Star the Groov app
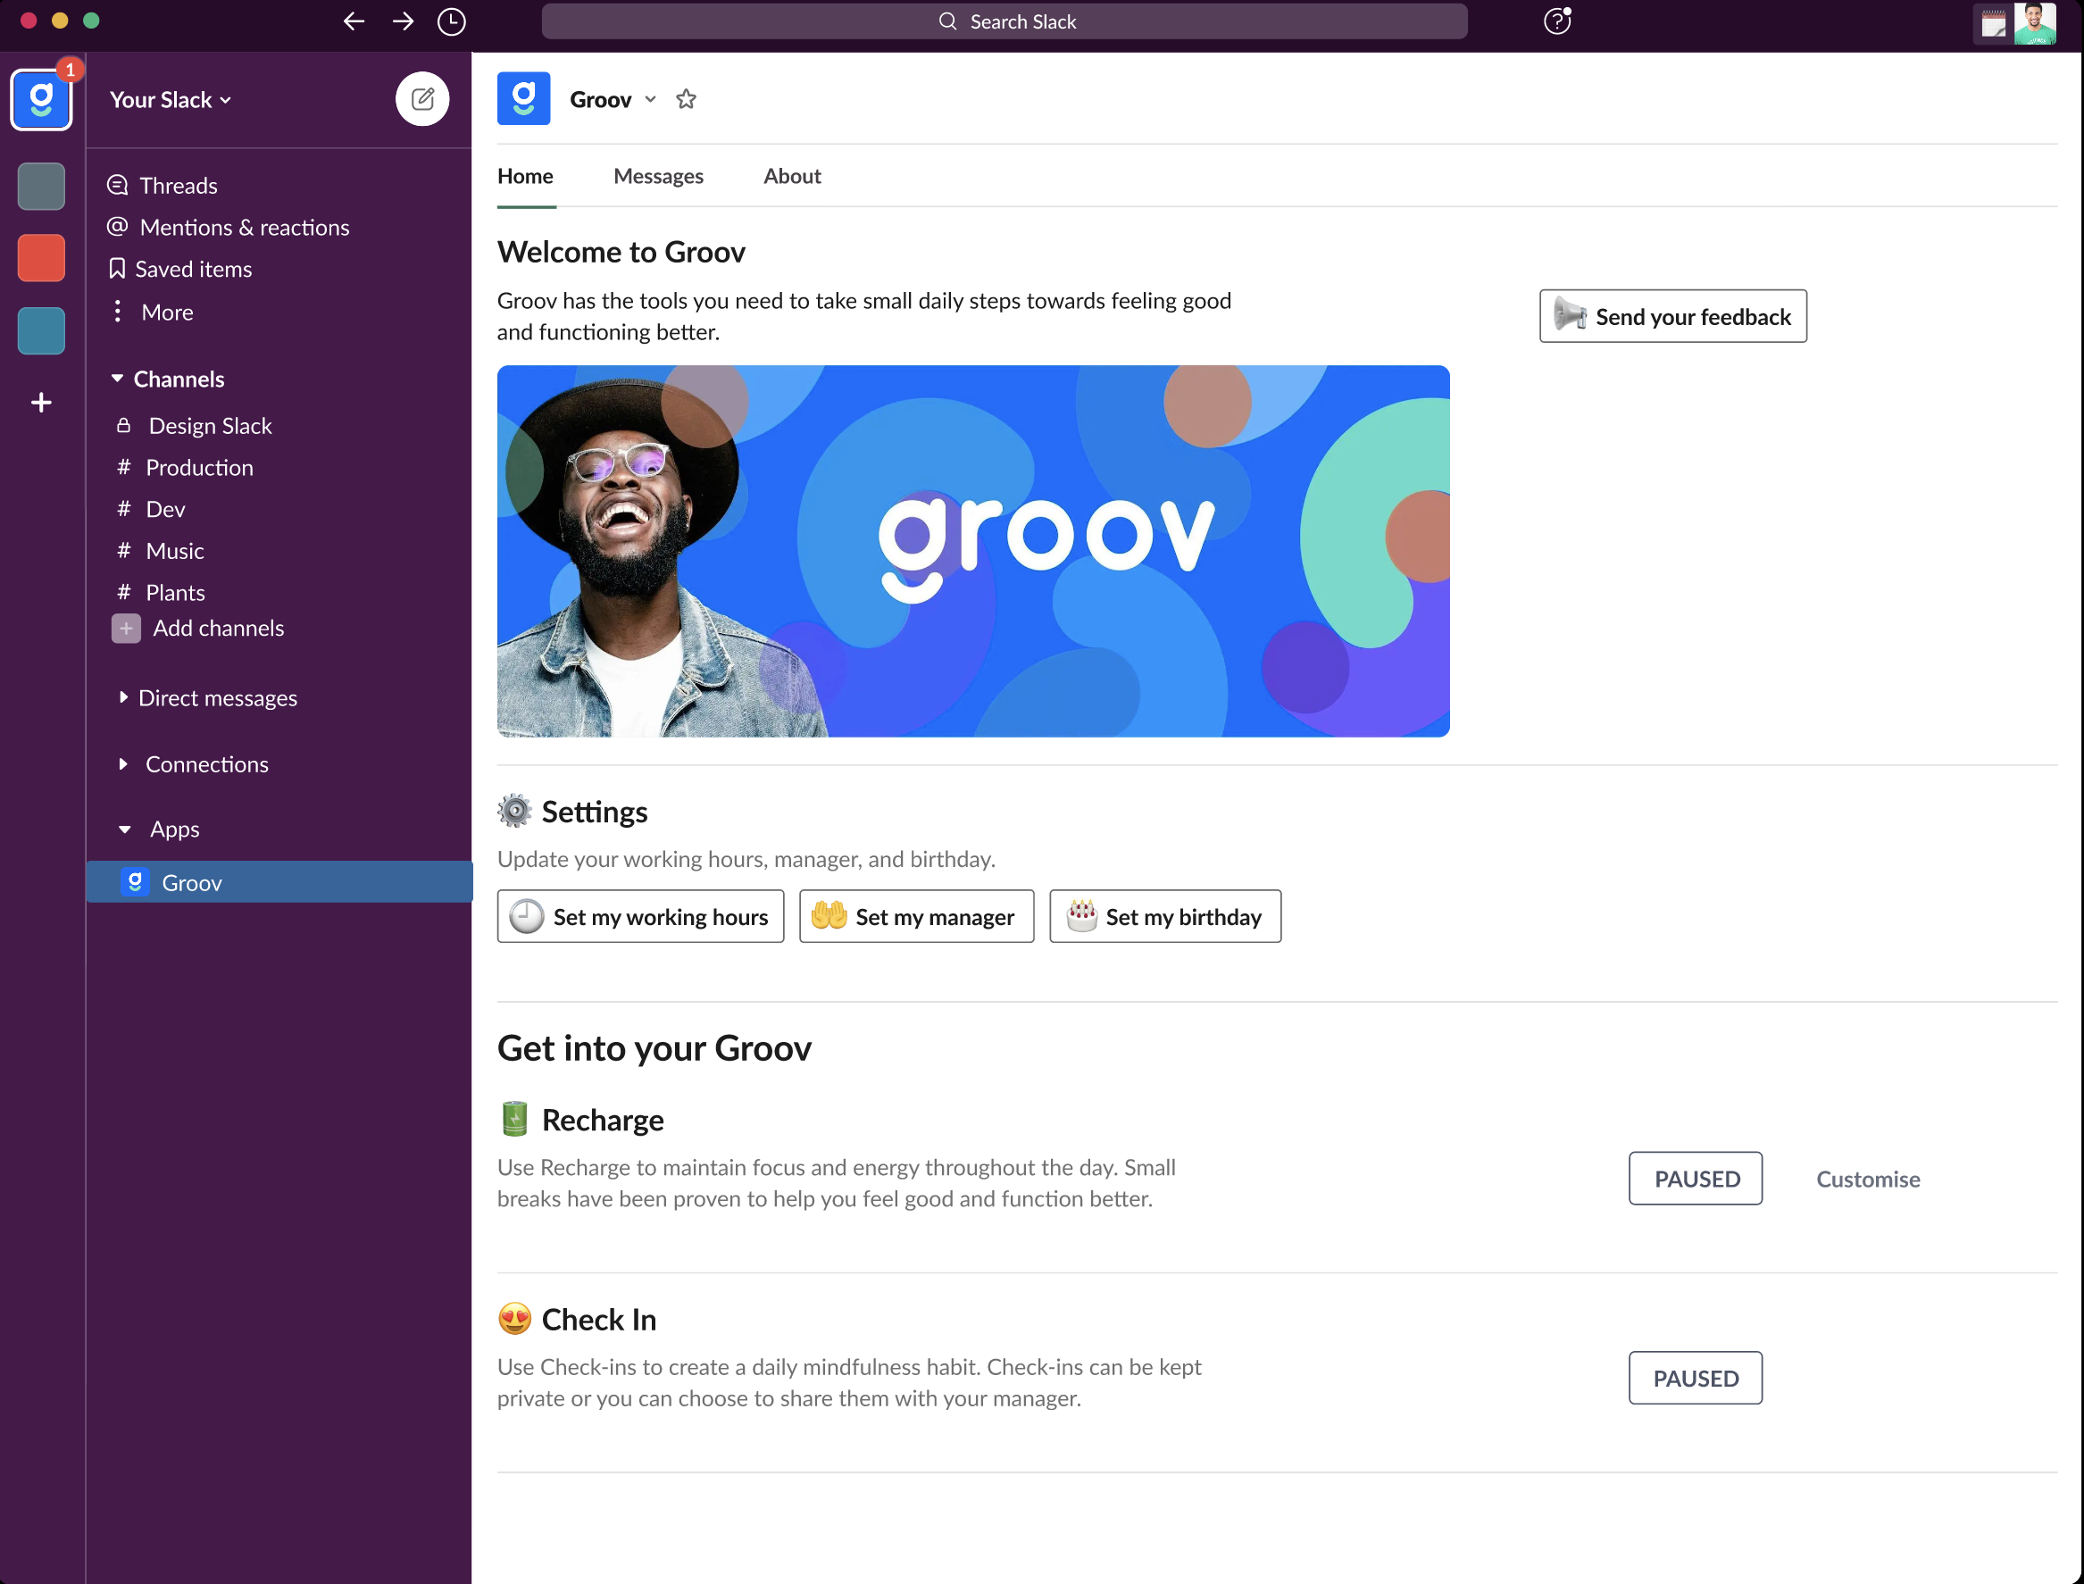Image resolution: width=2084 pixels, height=1584 pixels. pyautogui.click(x=686, y=99)
